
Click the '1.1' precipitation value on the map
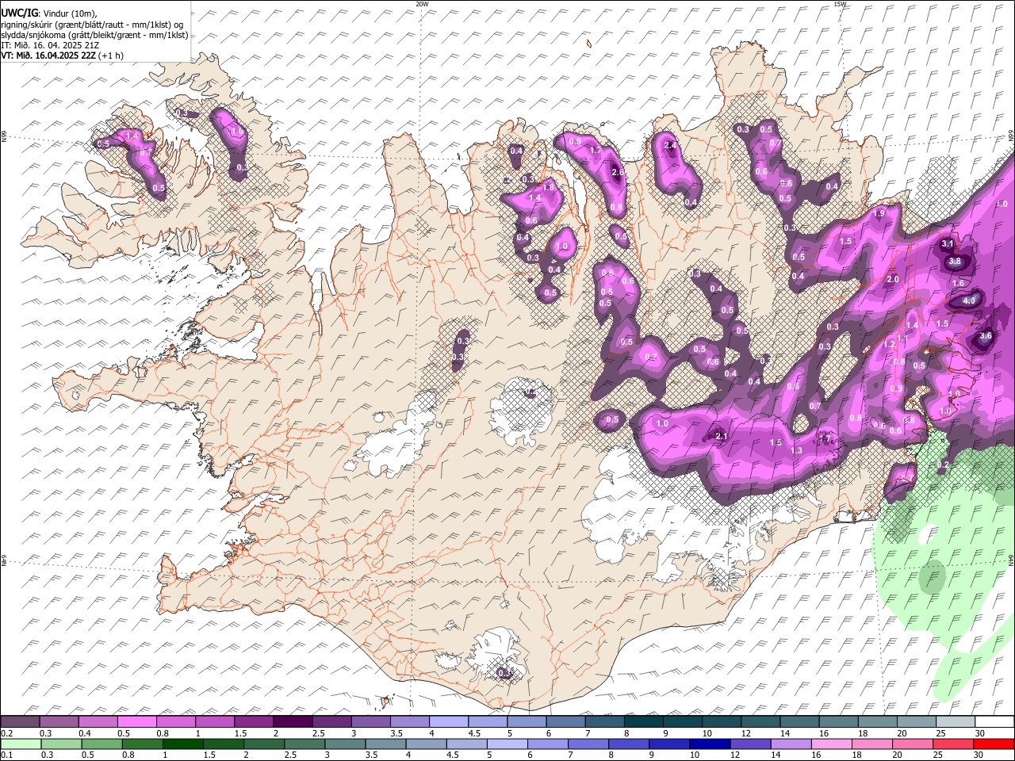pos(902,338)
